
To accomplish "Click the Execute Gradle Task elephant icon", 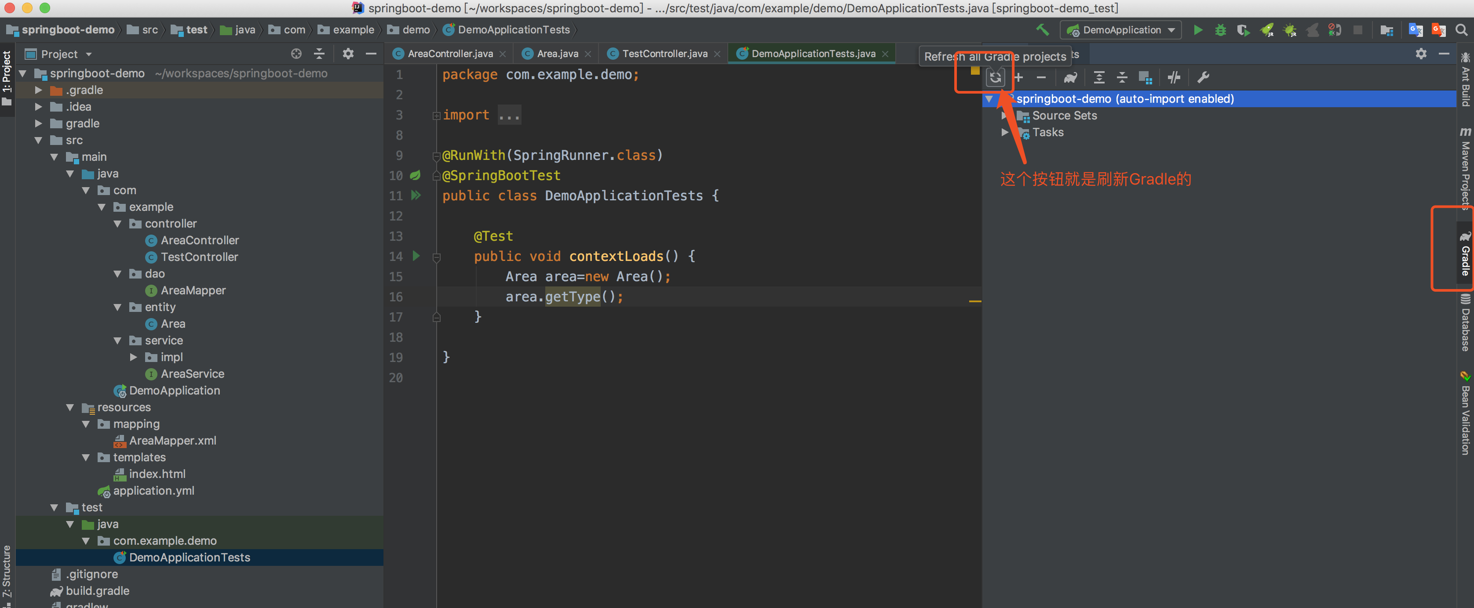I will click(1070, 77).
